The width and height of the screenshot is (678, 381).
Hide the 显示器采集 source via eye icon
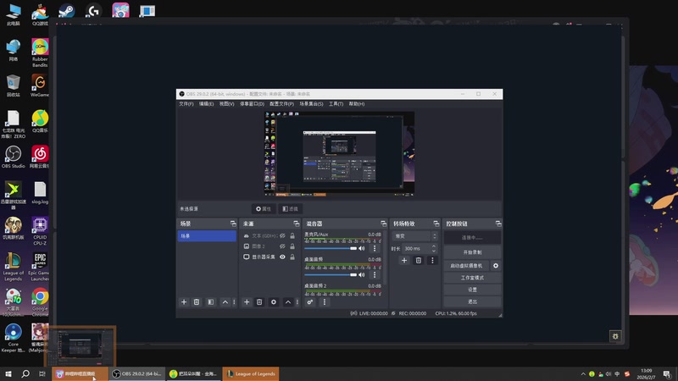tap(282, 257)
